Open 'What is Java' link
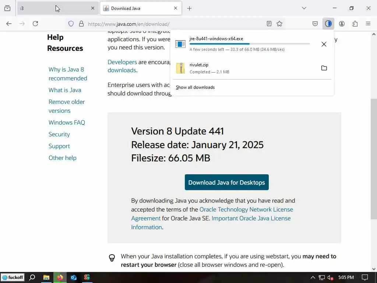The image size is (377, 283). click(x=65, y=90)
